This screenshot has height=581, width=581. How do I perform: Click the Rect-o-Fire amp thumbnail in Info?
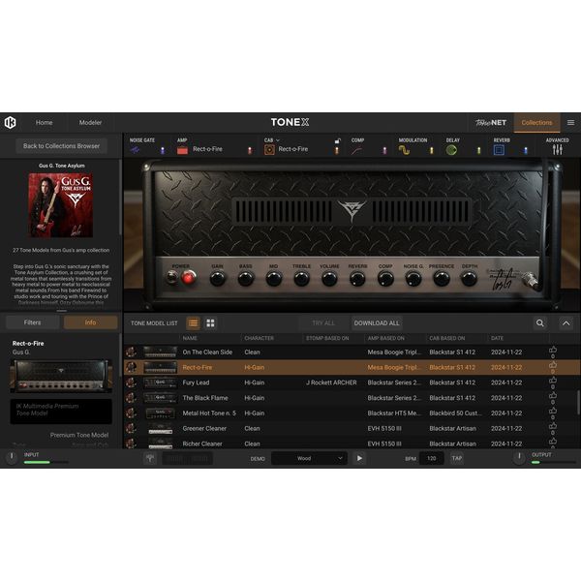(x=61, y=376)
